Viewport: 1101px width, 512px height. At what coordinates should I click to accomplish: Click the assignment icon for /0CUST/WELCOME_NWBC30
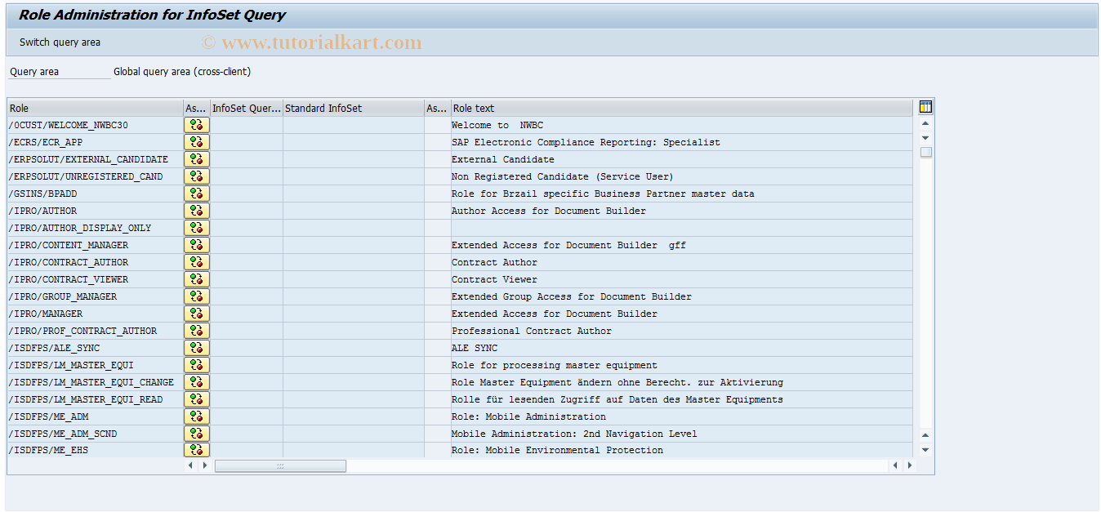pyautogui.click(x=196, y=124)
